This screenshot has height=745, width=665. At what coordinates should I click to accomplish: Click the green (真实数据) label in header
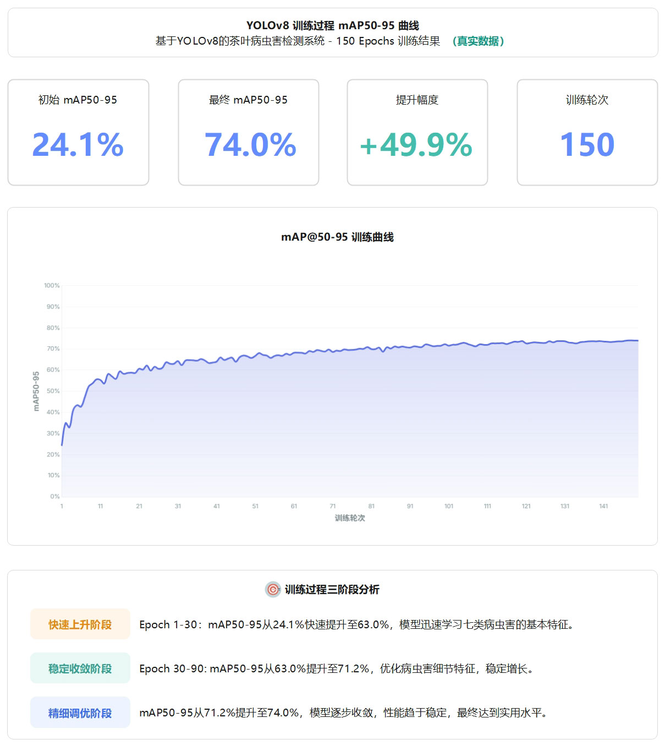[x=477, y=41]
